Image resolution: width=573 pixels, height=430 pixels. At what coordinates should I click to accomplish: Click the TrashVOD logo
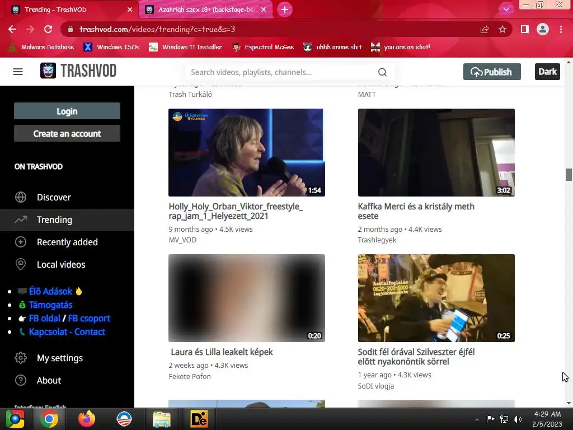click(x=78, y=71)
